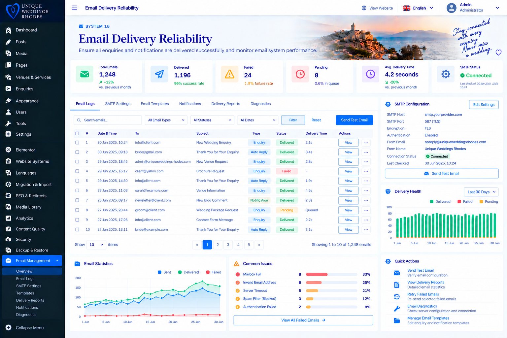Reset the email log filters
Screen dimensions: 507x338
[316, 120]
